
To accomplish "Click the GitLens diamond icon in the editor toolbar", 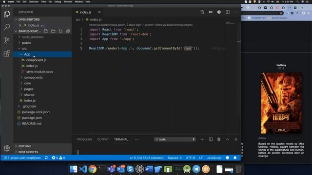I will click(219, 12).
